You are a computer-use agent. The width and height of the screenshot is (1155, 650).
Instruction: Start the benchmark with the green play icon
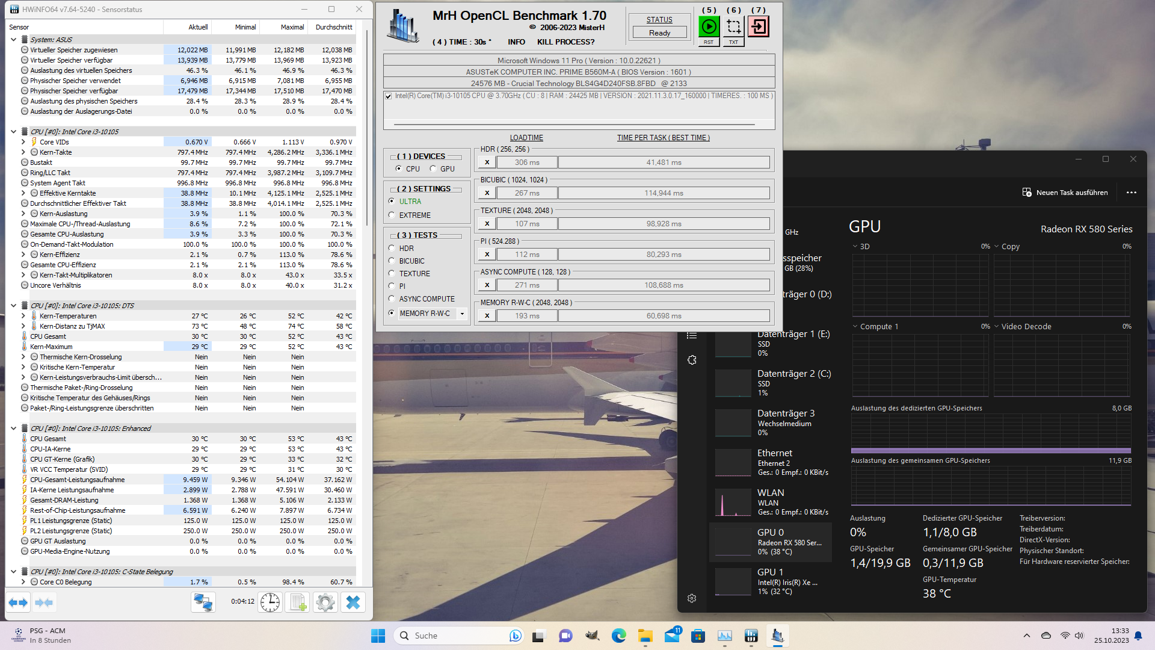[709, 26]
